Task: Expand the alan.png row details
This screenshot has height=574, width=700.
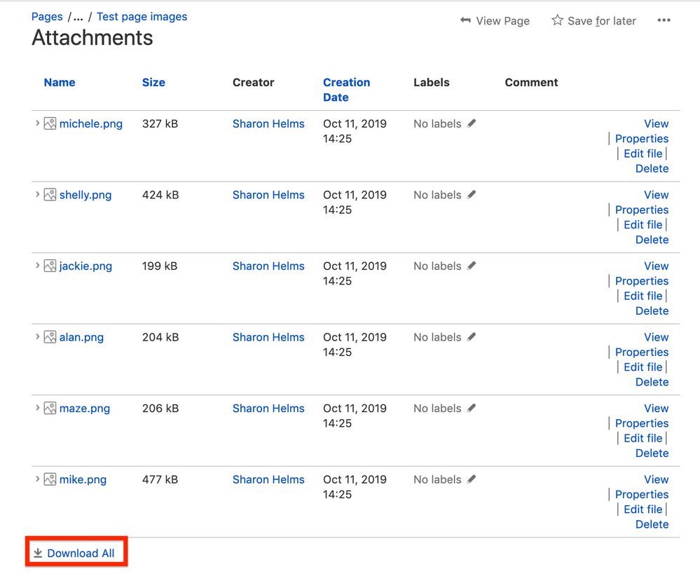Action: (x=38, y=336)
